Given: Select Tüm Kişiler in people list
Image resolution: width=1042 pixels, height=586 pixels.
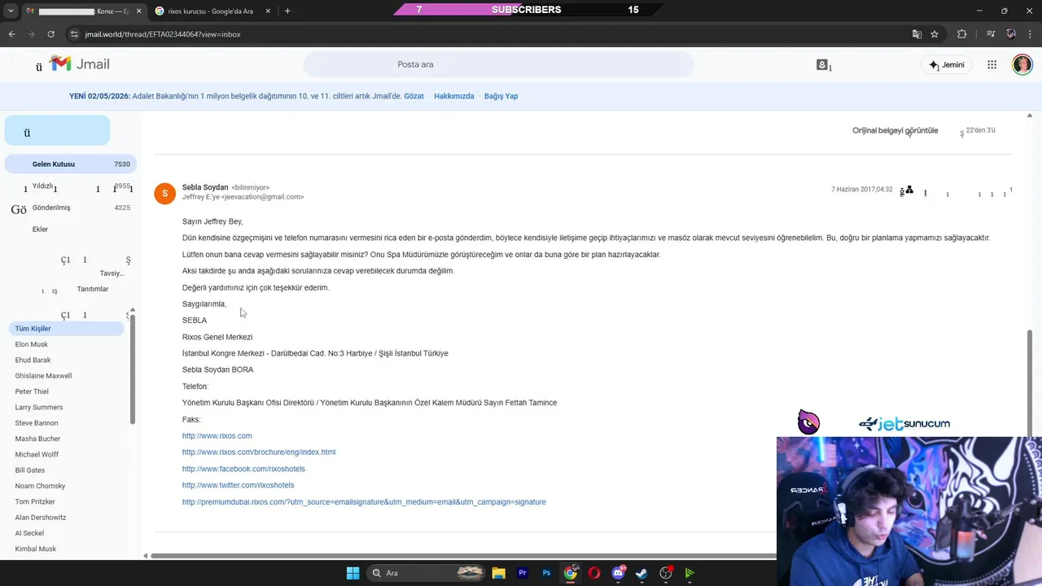Looking at the screenshot, I should 67,329.
